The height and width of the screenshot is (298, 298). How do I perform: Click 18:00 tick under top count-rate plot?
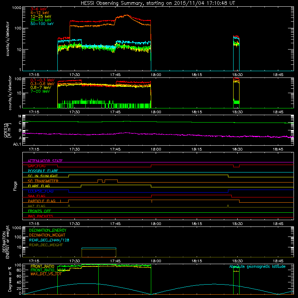point(156,75)
